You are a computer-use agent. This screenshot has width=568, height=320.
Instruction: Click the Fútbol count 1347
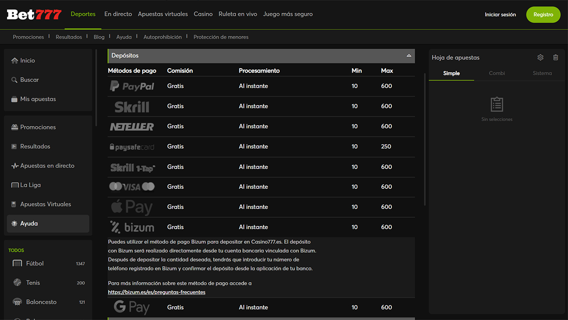click(x=80, y=264)
